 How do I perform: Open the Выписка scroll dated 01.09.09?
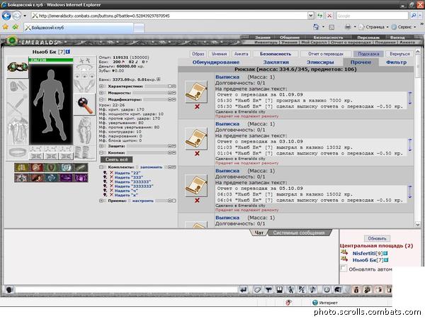coord(196,92)
